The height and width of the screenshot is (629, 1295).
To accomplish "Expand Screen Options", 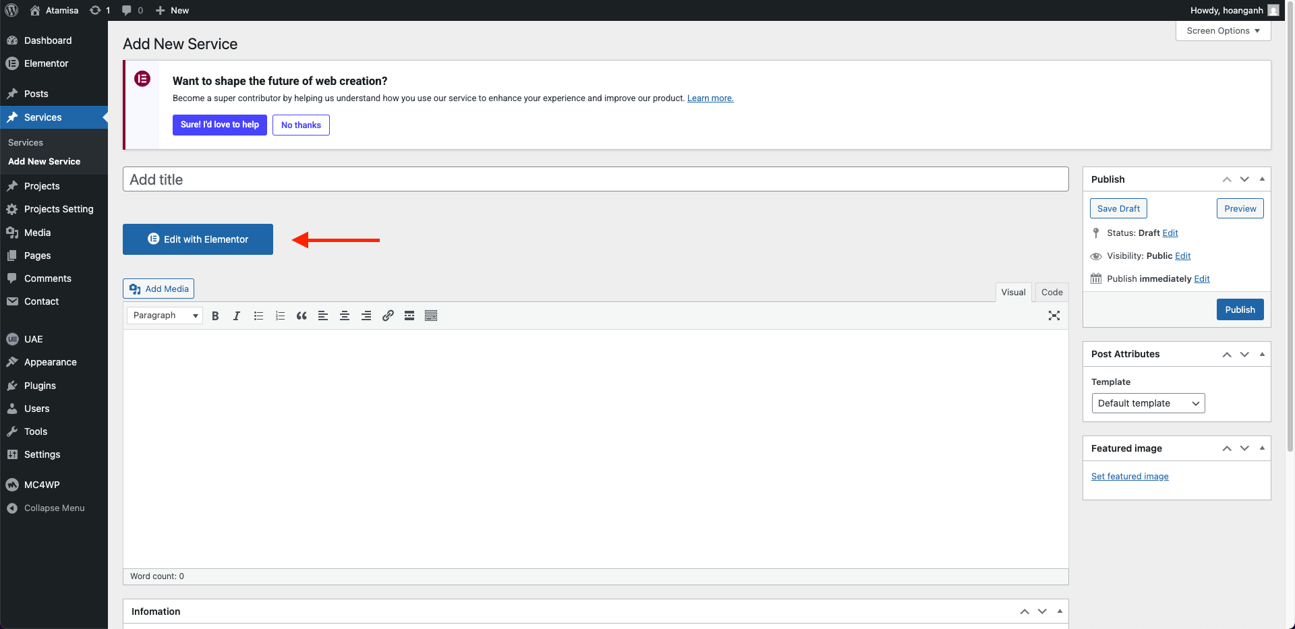I will (1223, 31).
